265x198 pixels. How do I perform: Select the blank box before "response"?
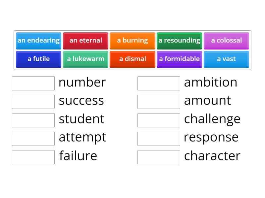(159, 138)
